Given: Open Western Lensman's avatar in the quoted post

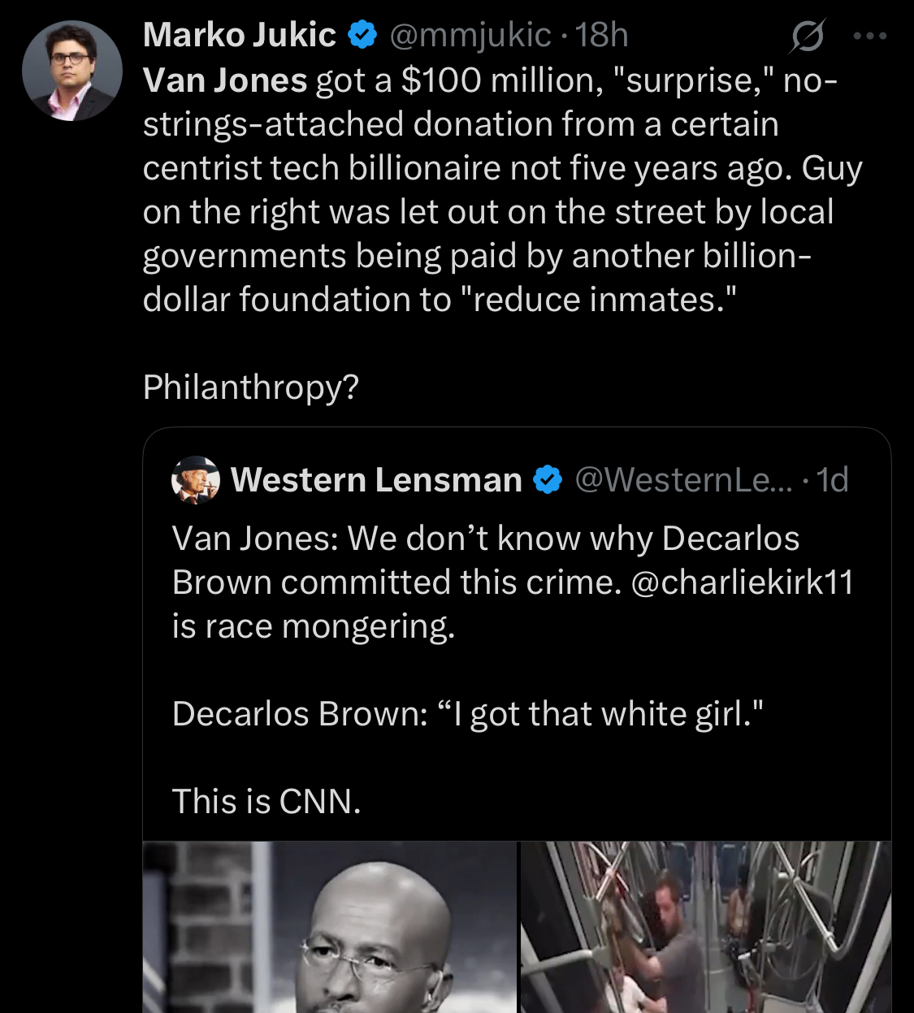Looking at the screenshot, I should (196, 480).
